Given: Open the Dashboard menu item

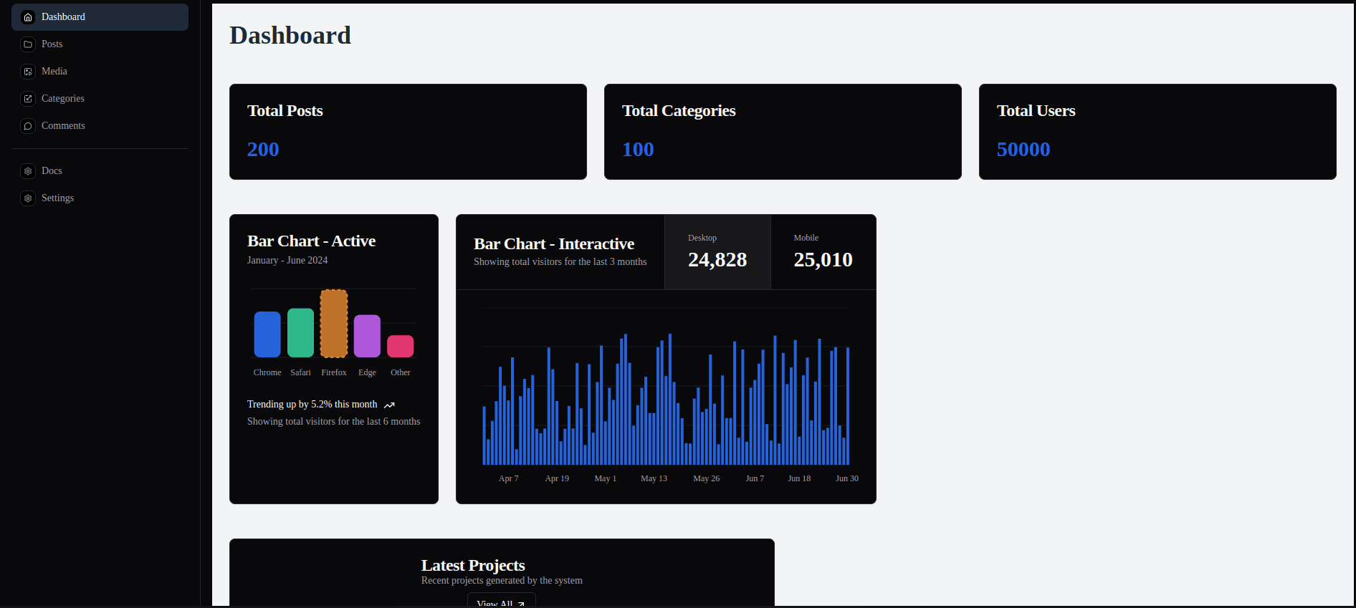Looking at the screenshot, I should point(100,17).
